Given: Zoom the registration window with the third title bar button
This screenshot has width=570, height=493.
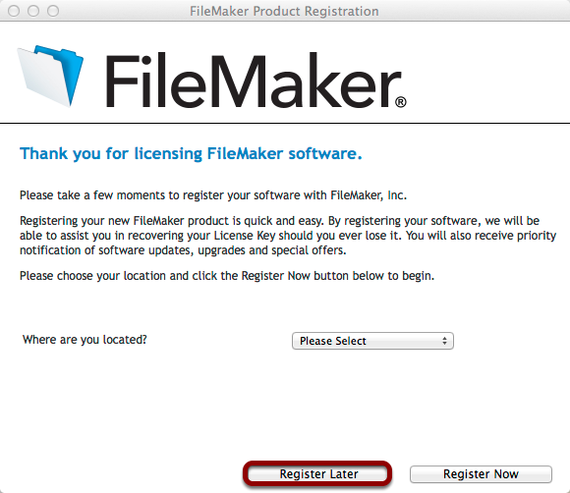Looking at the screenshot, I should point(53,11).
